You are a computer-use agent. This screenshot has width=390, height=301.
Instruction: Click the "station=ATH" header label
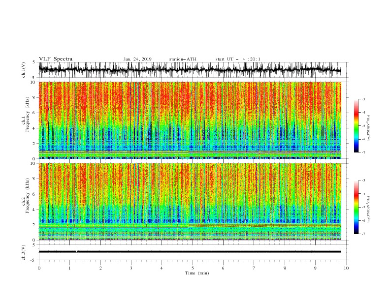pos(183,59)
